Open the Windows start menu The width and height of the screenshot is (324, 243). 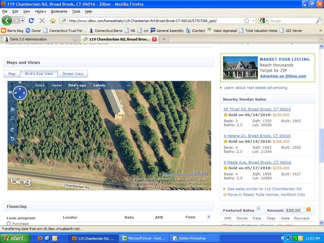(x=15, y=238)
